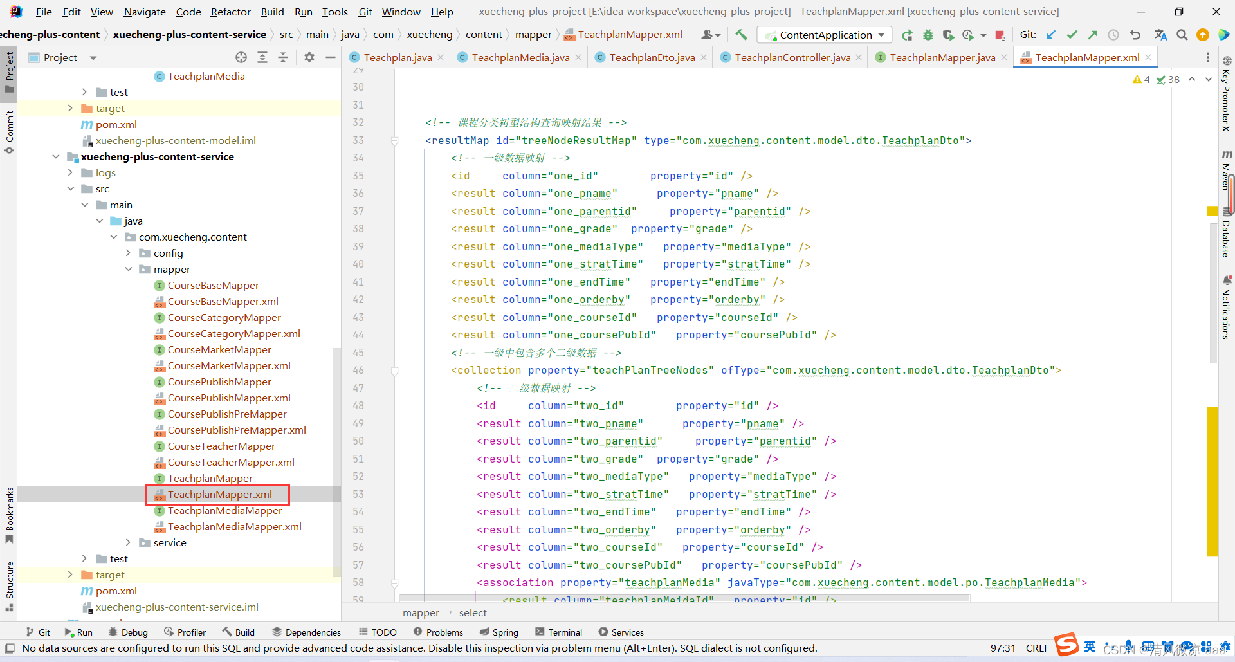Viewport: 1235px width, 662px height.
Task: Rollback changes with the undo arrow icon
Action: click(1135, 35)
